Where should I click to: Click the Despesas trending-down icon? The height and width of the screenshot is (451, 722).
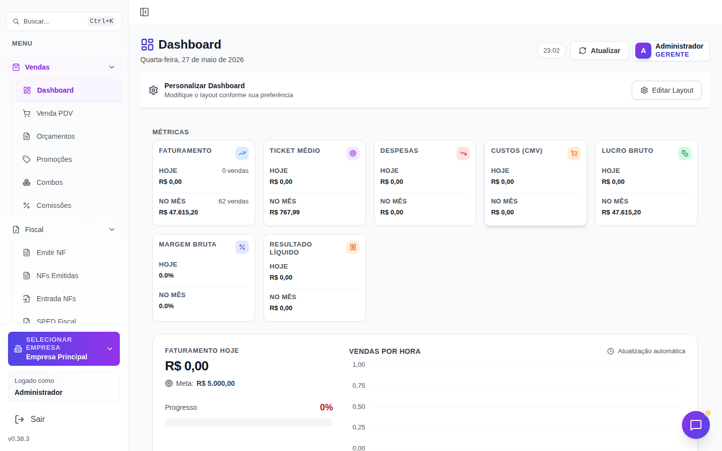point(463,153)
